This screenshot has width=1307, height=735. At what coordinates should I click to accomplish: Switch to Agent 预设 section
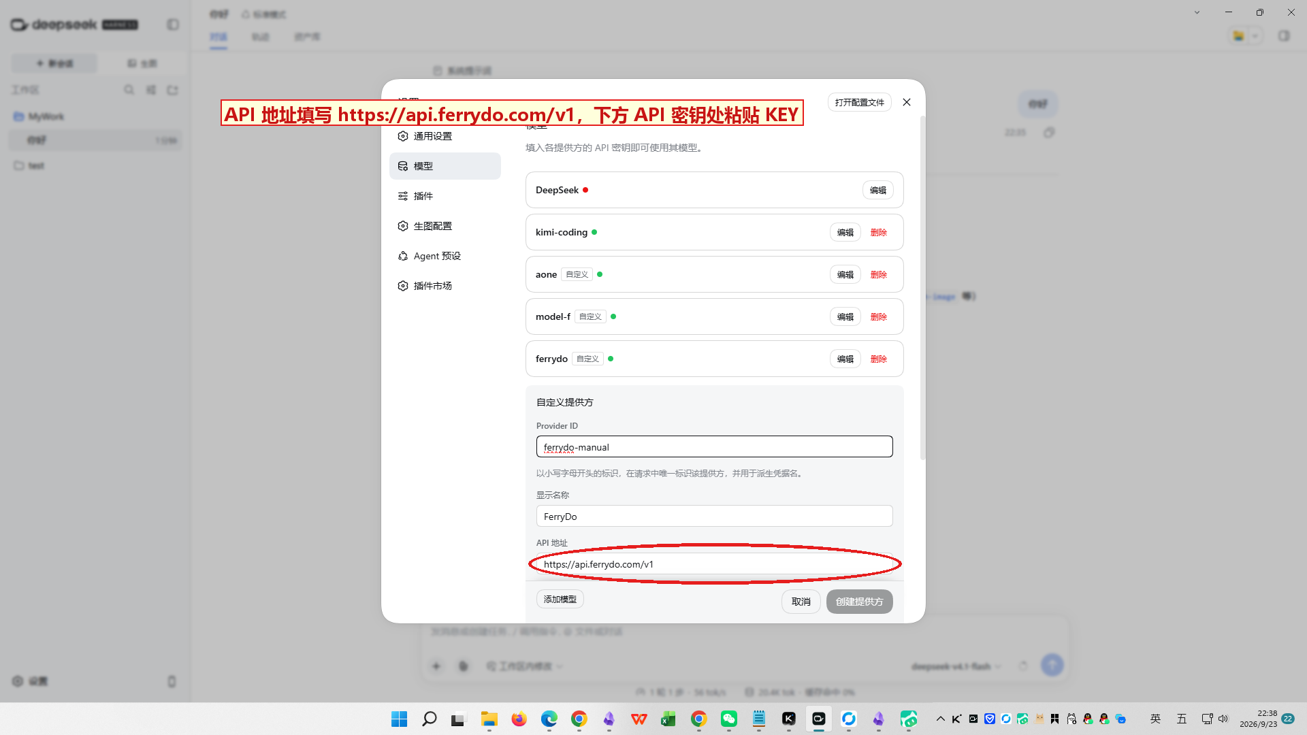[x=445, y=256]
